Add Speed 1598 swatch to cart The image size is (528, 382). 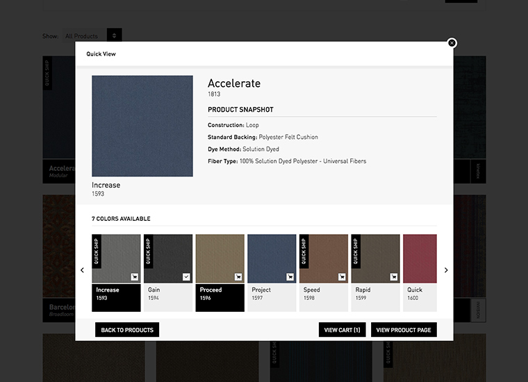[342, 277]
